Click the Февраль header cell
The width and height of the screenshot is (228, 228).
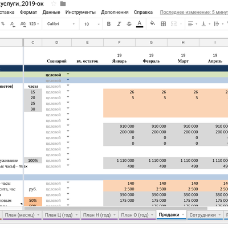[x=151, y=61]
